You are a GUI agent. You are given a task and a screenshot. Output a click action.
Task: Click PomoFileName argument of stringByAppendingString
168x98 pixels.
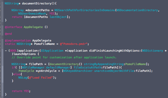[136, 64]
